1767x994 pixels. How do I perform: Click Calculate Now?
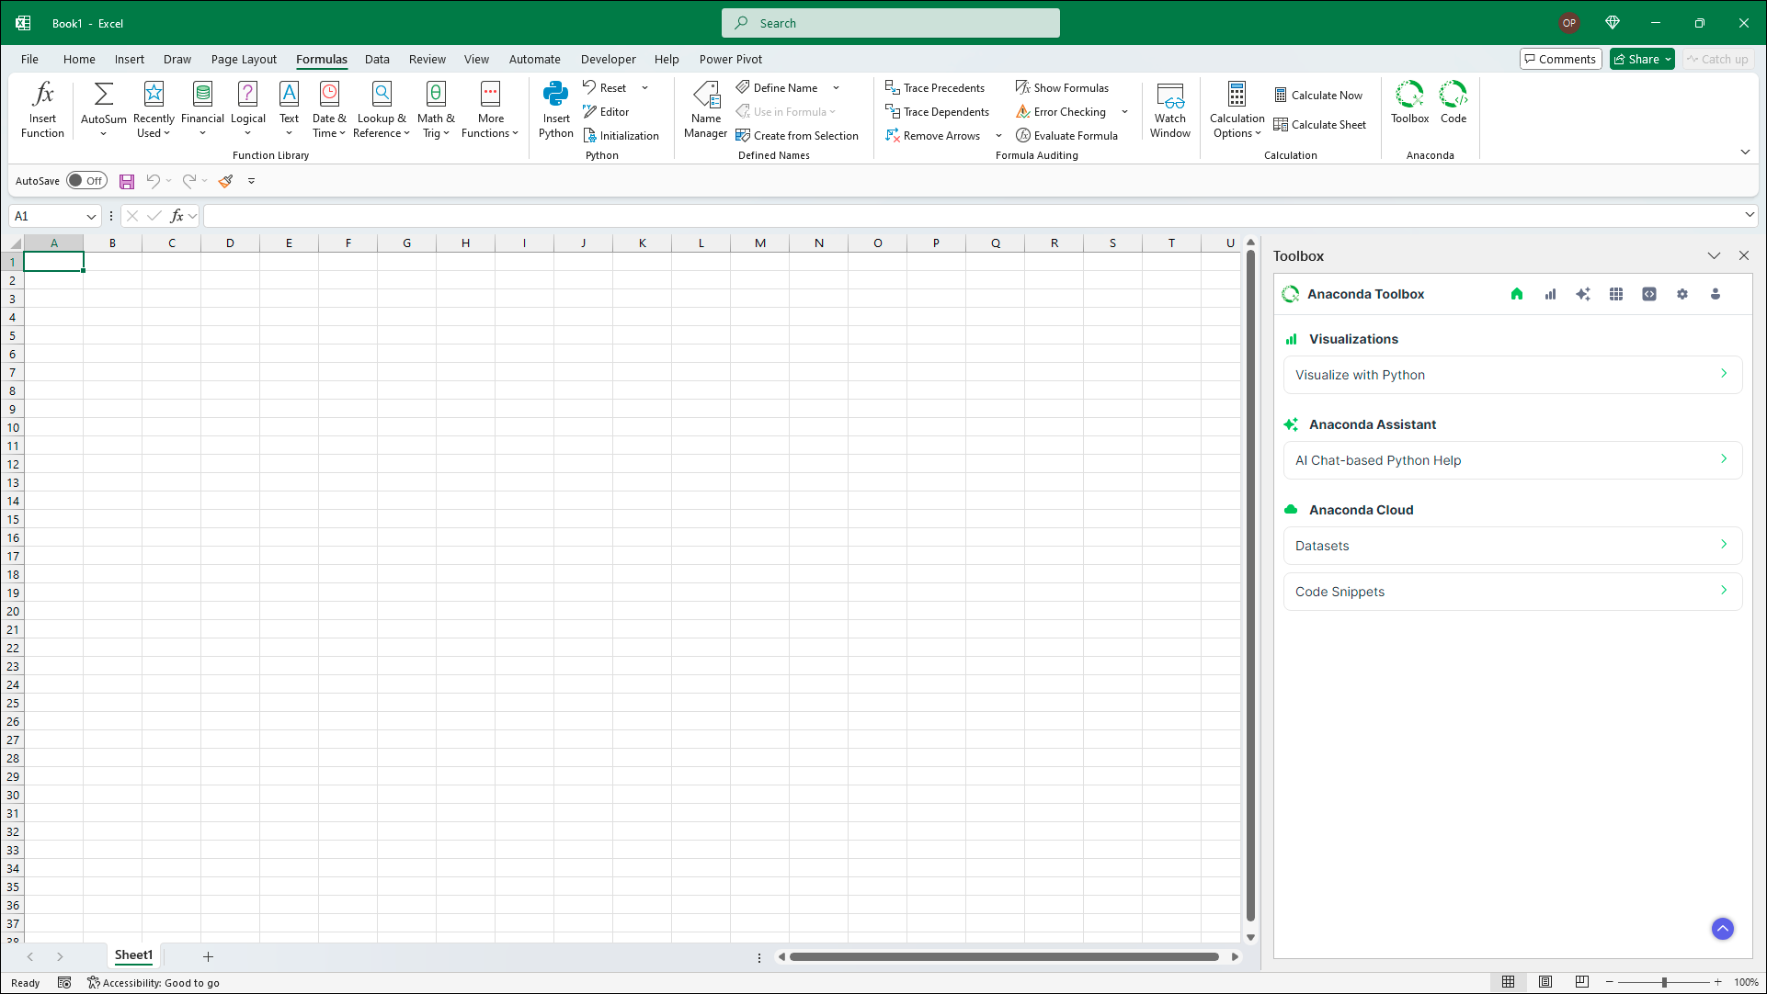coord(1318,96)
